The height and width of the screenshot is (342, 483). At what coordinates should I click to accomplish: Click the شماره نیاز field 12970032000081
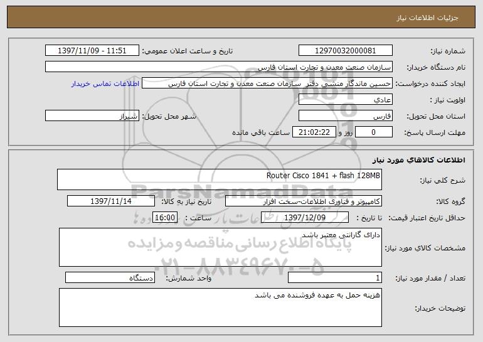345,51
